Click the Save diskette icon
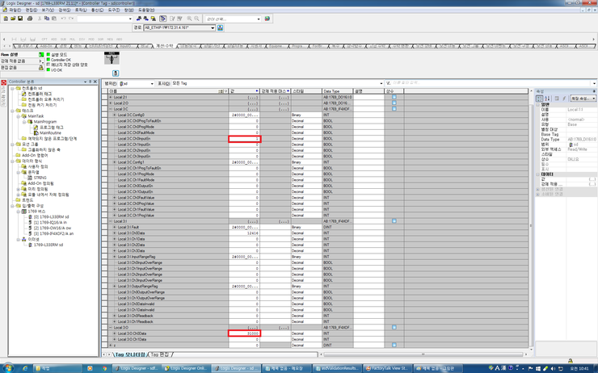Screen dimensions: 598x373 20,19
